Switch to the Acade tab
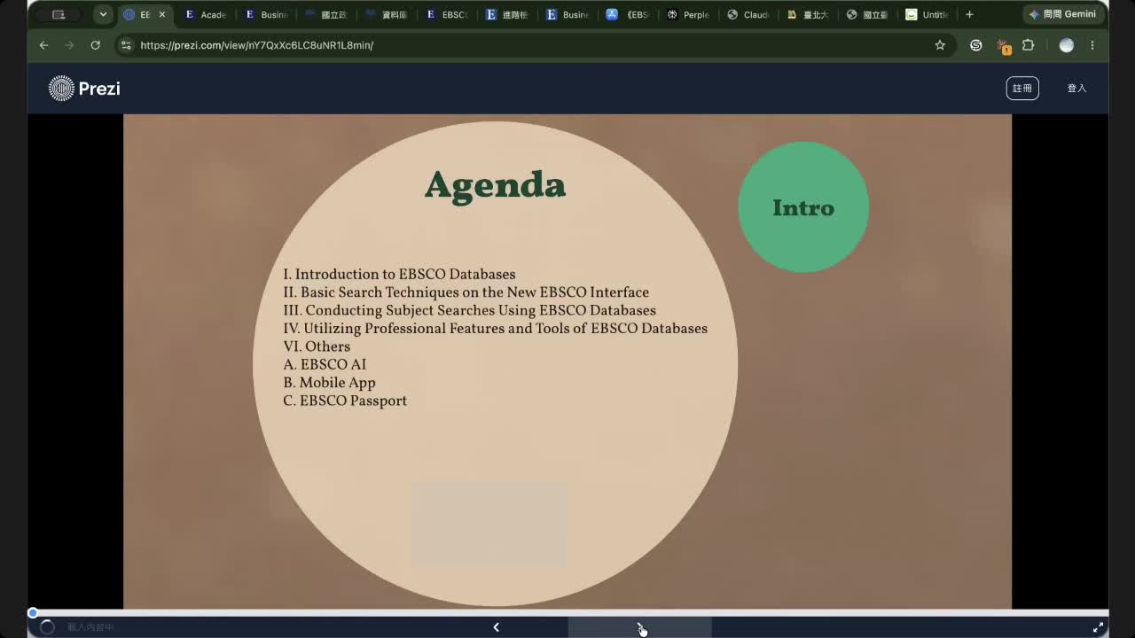 click(204, 14)
